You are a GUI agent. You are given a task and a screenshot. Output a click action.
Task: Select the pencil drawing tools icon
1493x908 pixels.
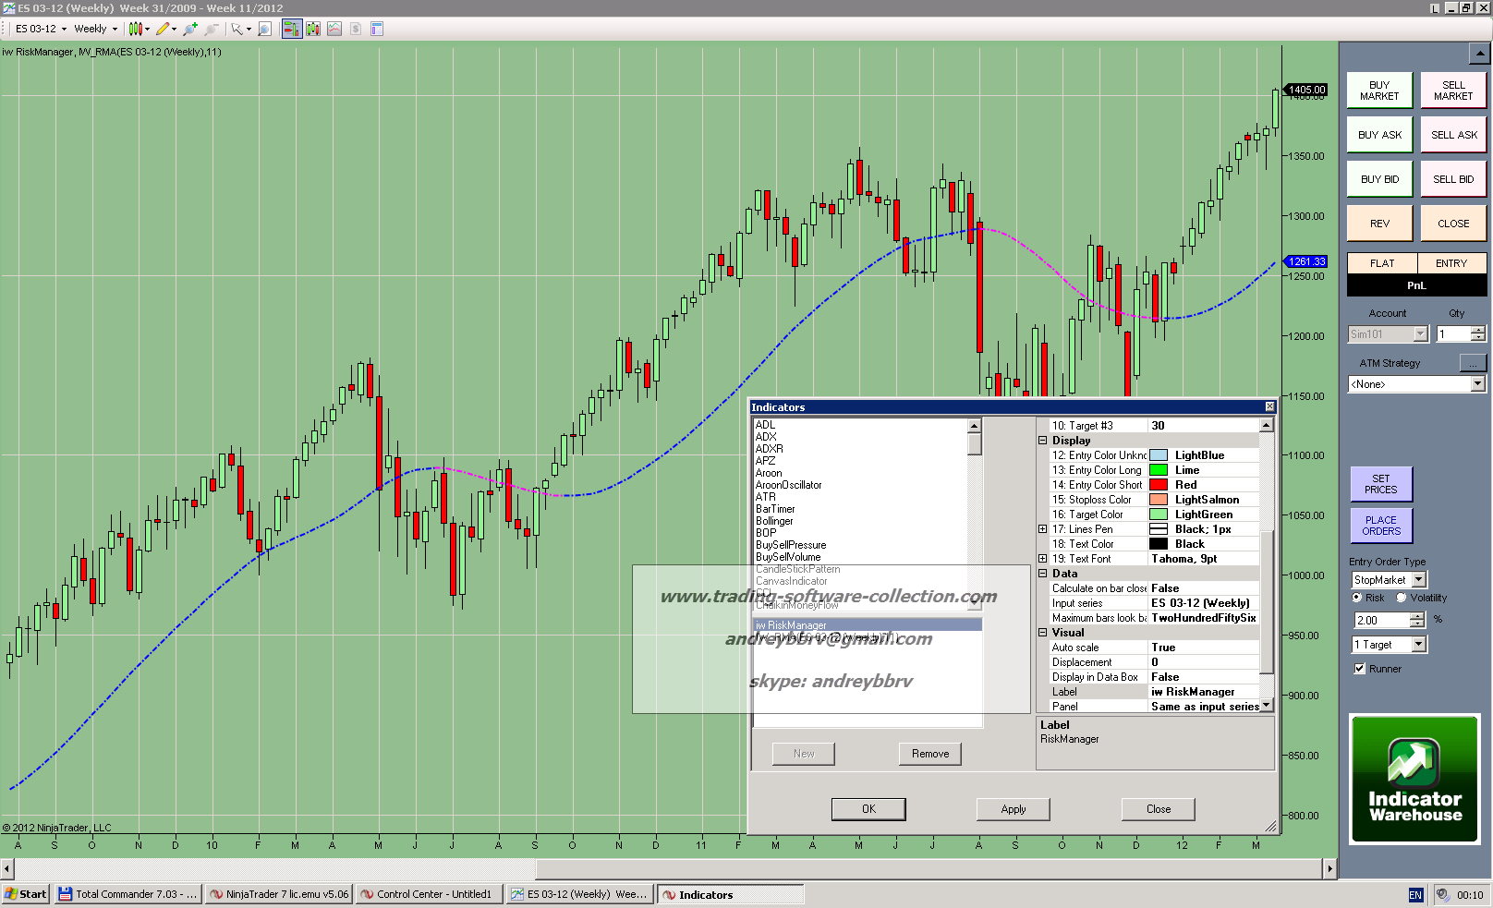click(164, 29)
